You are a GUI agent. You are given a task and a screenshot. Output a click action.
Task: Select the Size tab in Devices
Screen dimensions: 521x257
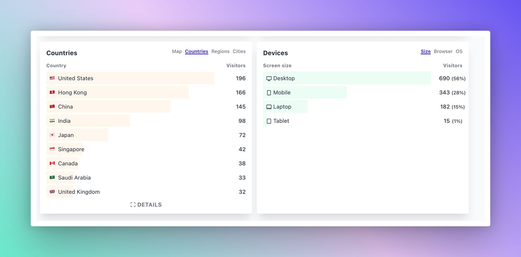(426, 51)
